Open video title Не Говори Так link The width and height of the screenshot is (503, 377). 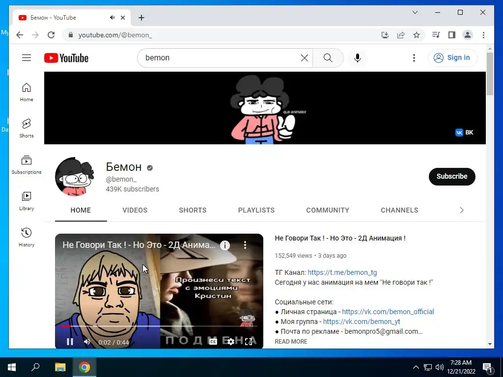click(340, 238)
